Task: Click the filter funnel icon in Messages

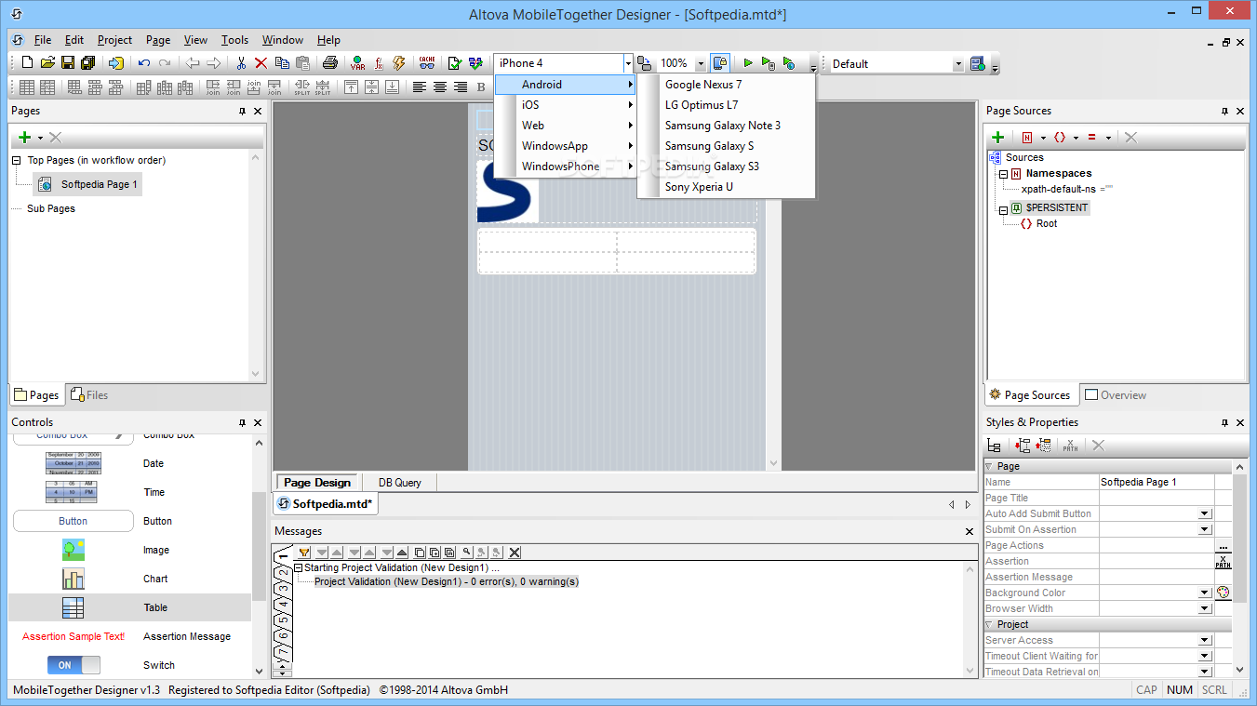Action: point(304,553)
